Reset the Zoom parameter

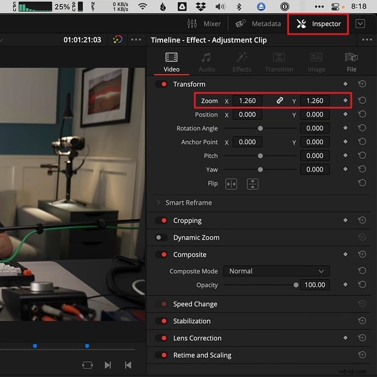point(362,100)
